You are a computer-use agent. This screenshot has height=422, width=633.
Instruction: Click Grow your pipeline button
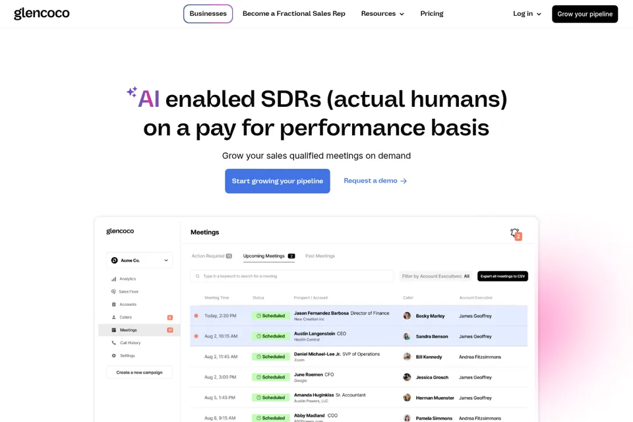[x=585, y=14]
